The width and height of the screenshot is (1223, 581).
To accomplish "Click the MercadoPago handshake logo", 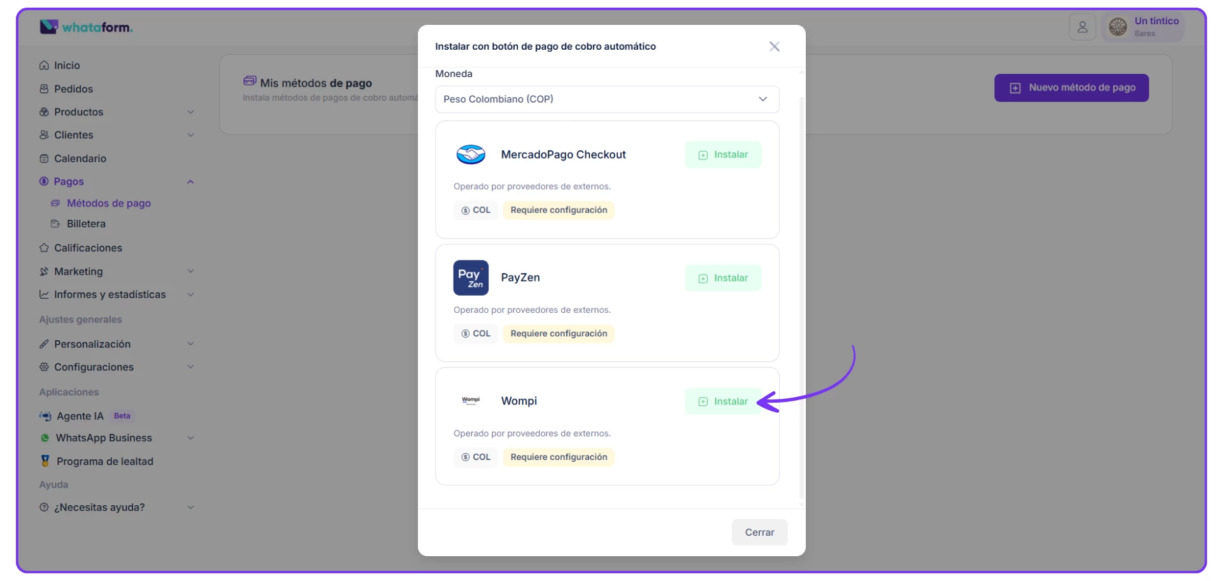I will [471, 155].
